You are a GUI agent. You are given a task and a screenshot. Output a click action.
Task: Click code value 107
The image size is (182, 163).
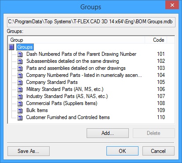click(x=161, y=96)
